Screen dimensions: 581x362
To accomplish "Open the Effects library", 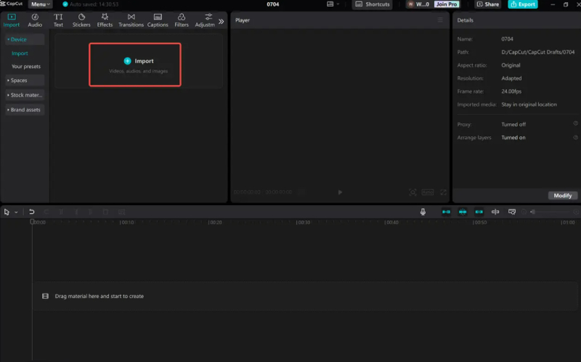I will (105, 20).
